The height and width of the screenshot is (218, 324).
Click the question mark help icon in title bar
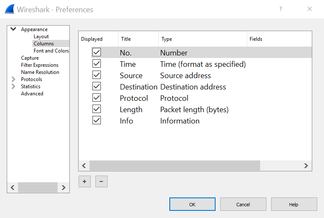281,9
